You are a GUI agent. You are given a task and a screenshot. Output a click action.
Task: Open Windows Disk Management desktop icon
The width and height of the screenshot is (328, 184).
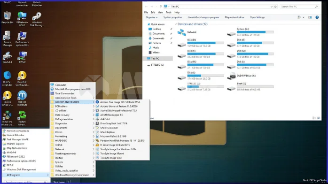(x=37, y=19)
